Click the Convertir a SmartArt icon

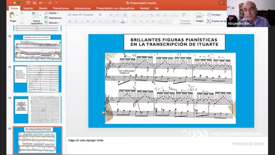pos(184,15)
